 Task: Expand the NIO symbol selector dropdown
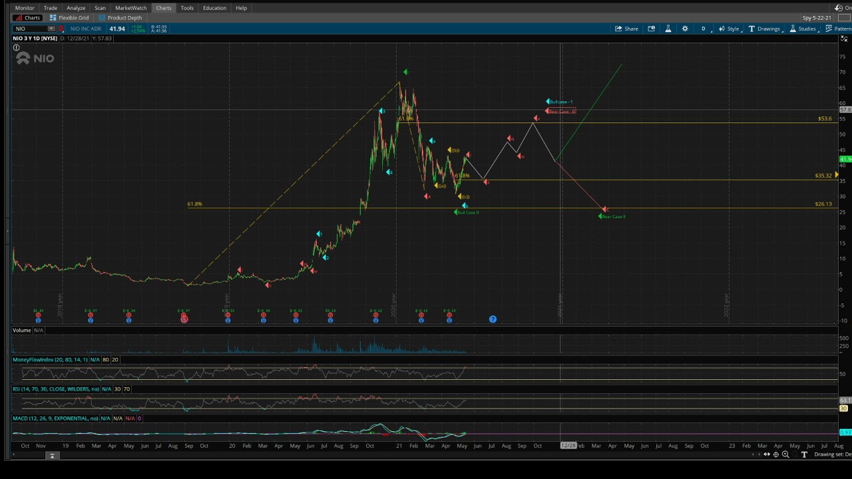coord(51,29)
